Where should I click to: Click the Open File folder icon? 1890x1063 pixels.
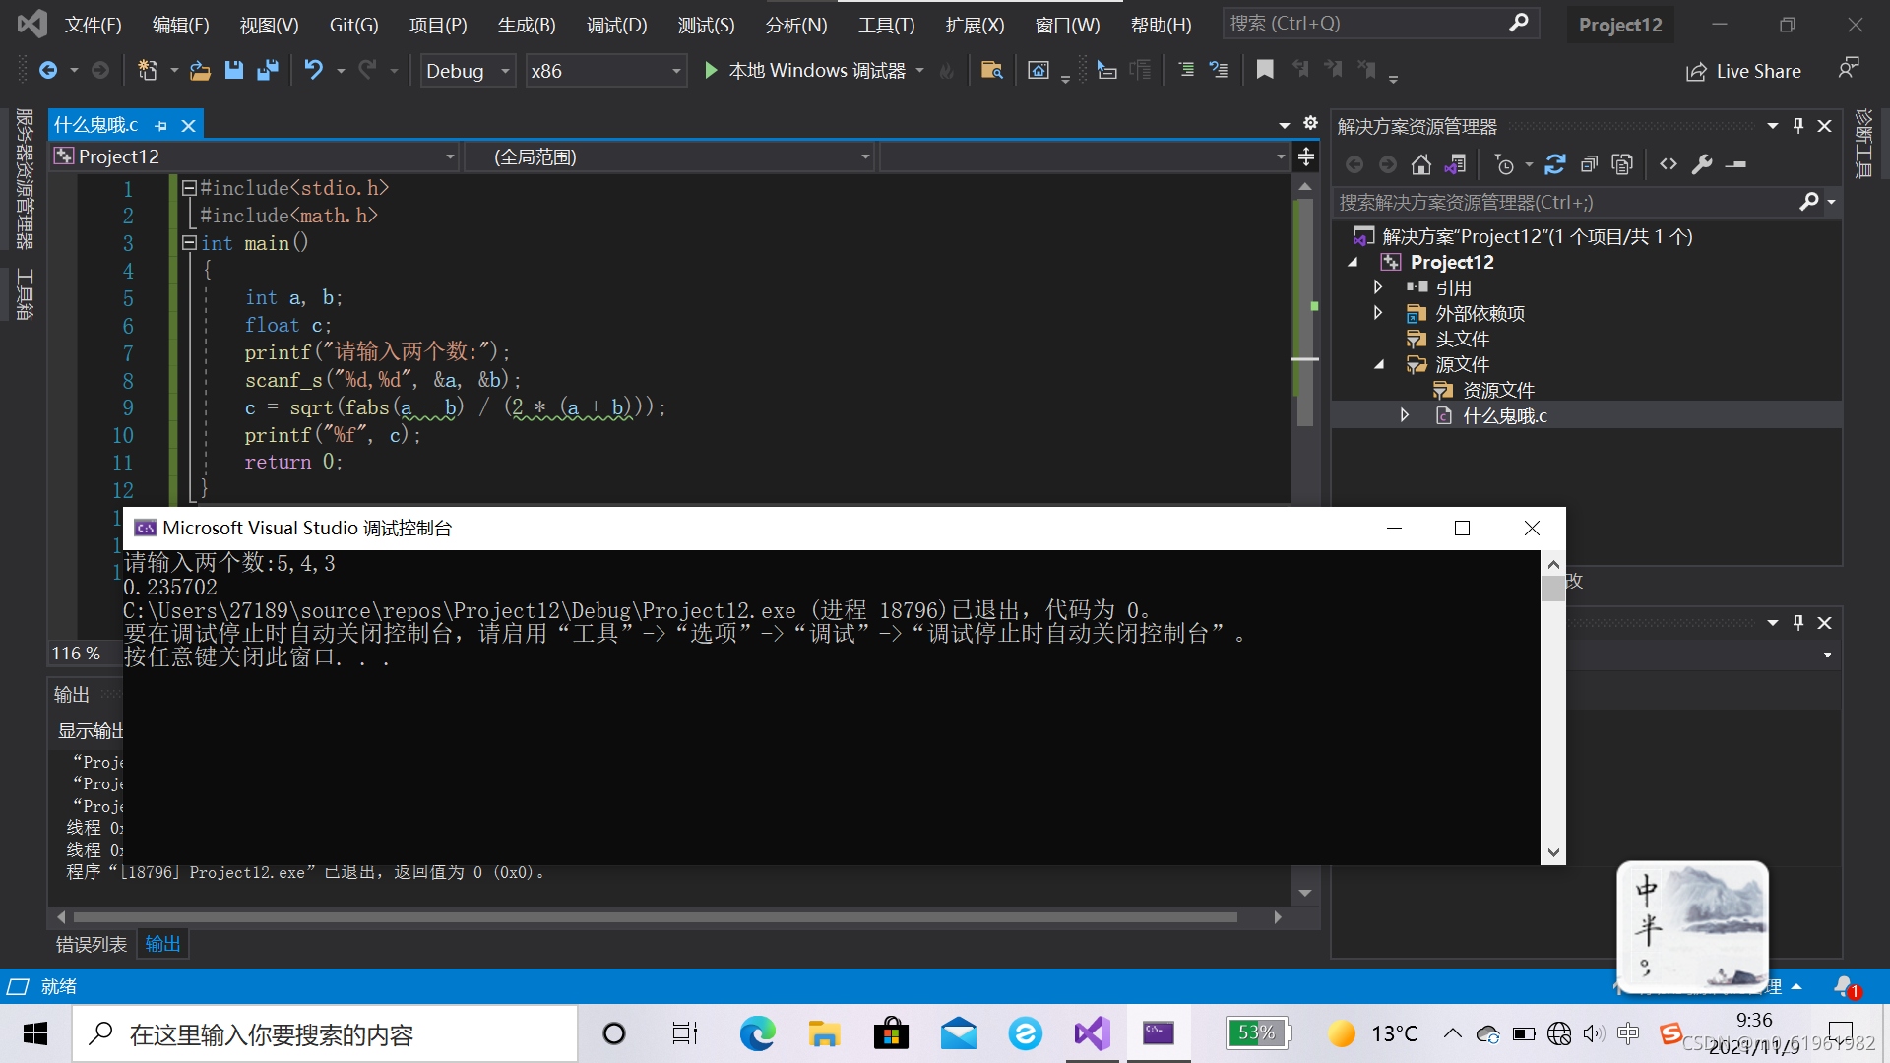click(x=200, y=70)
